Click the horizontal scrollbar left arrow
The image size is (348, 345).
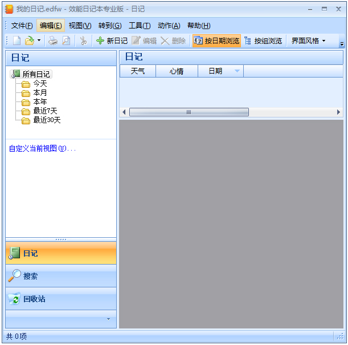(124, 112)
